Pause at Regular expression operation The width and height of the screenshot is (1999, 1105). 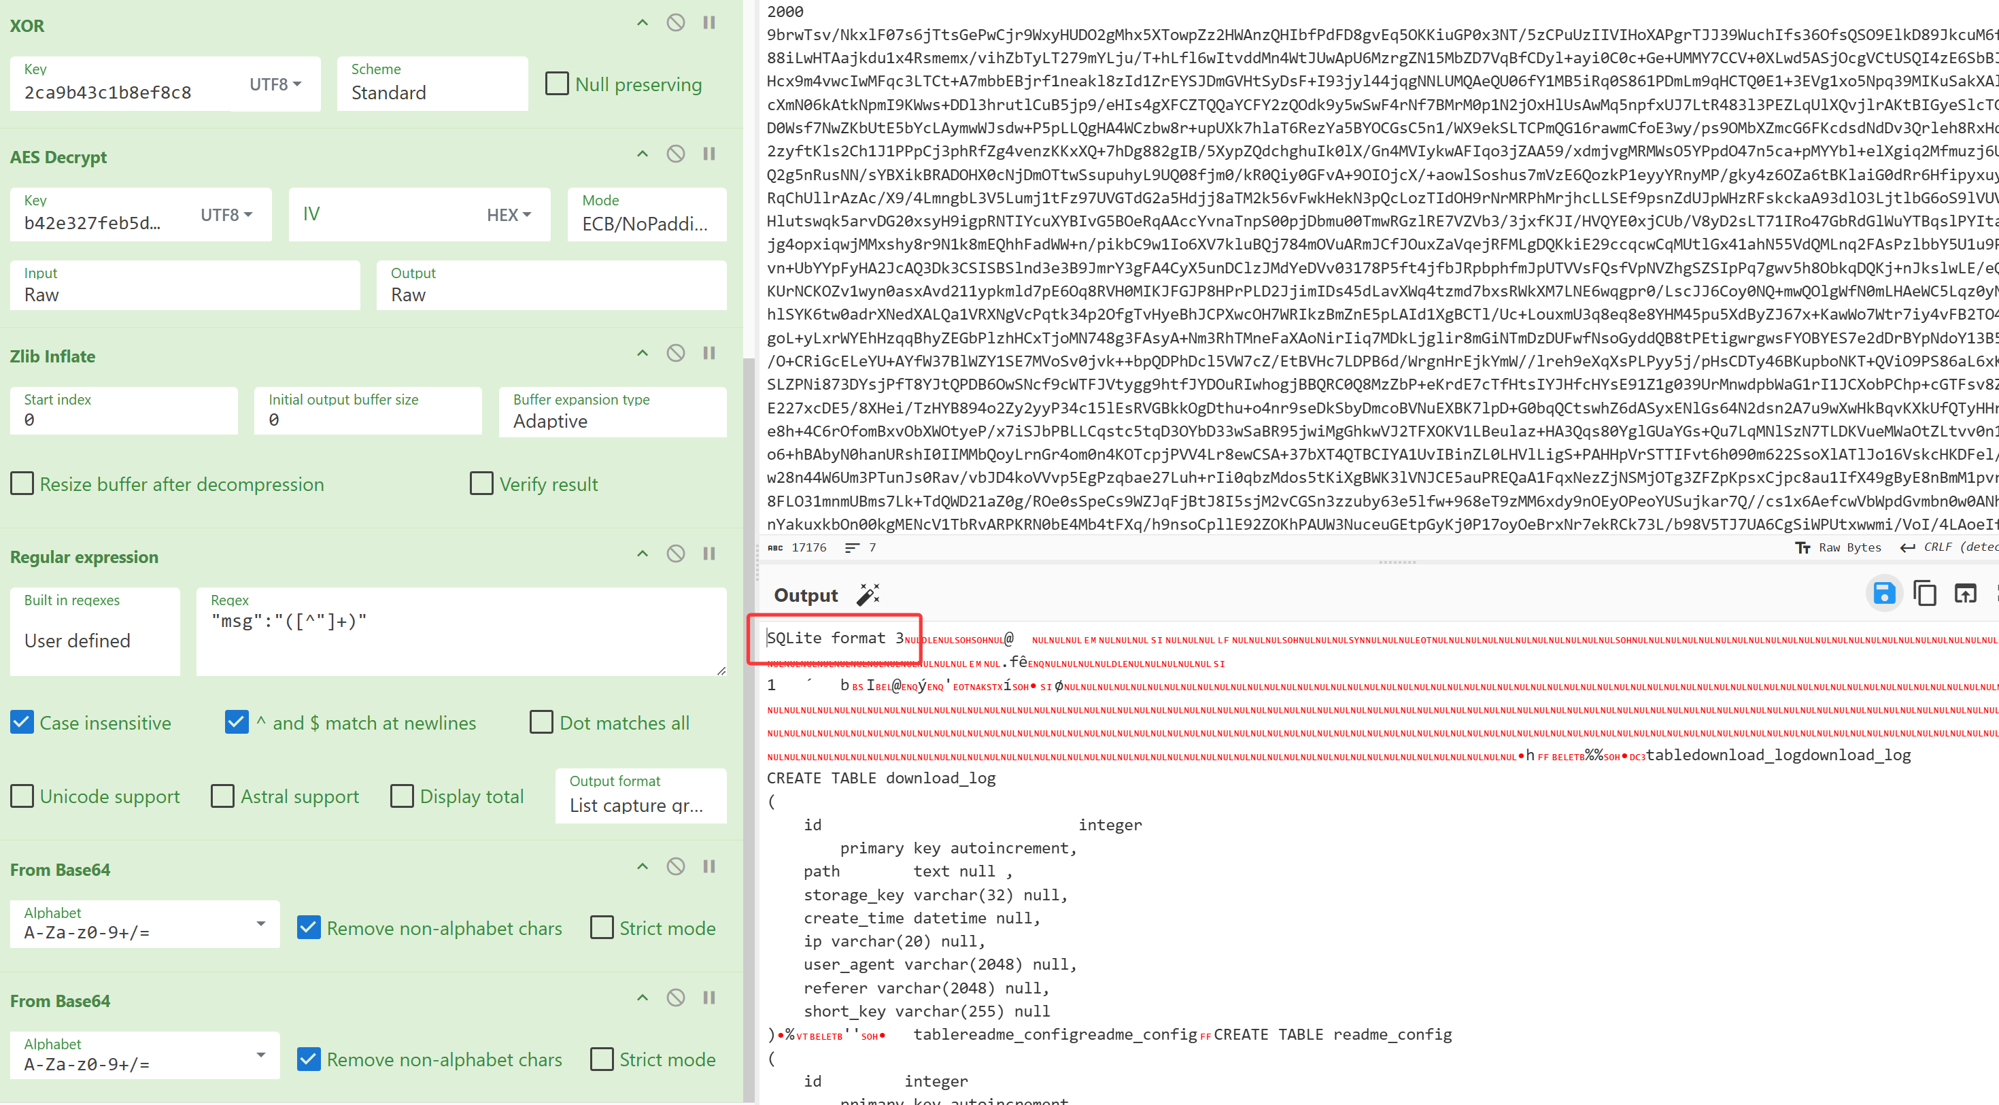(x=708, y=554)
